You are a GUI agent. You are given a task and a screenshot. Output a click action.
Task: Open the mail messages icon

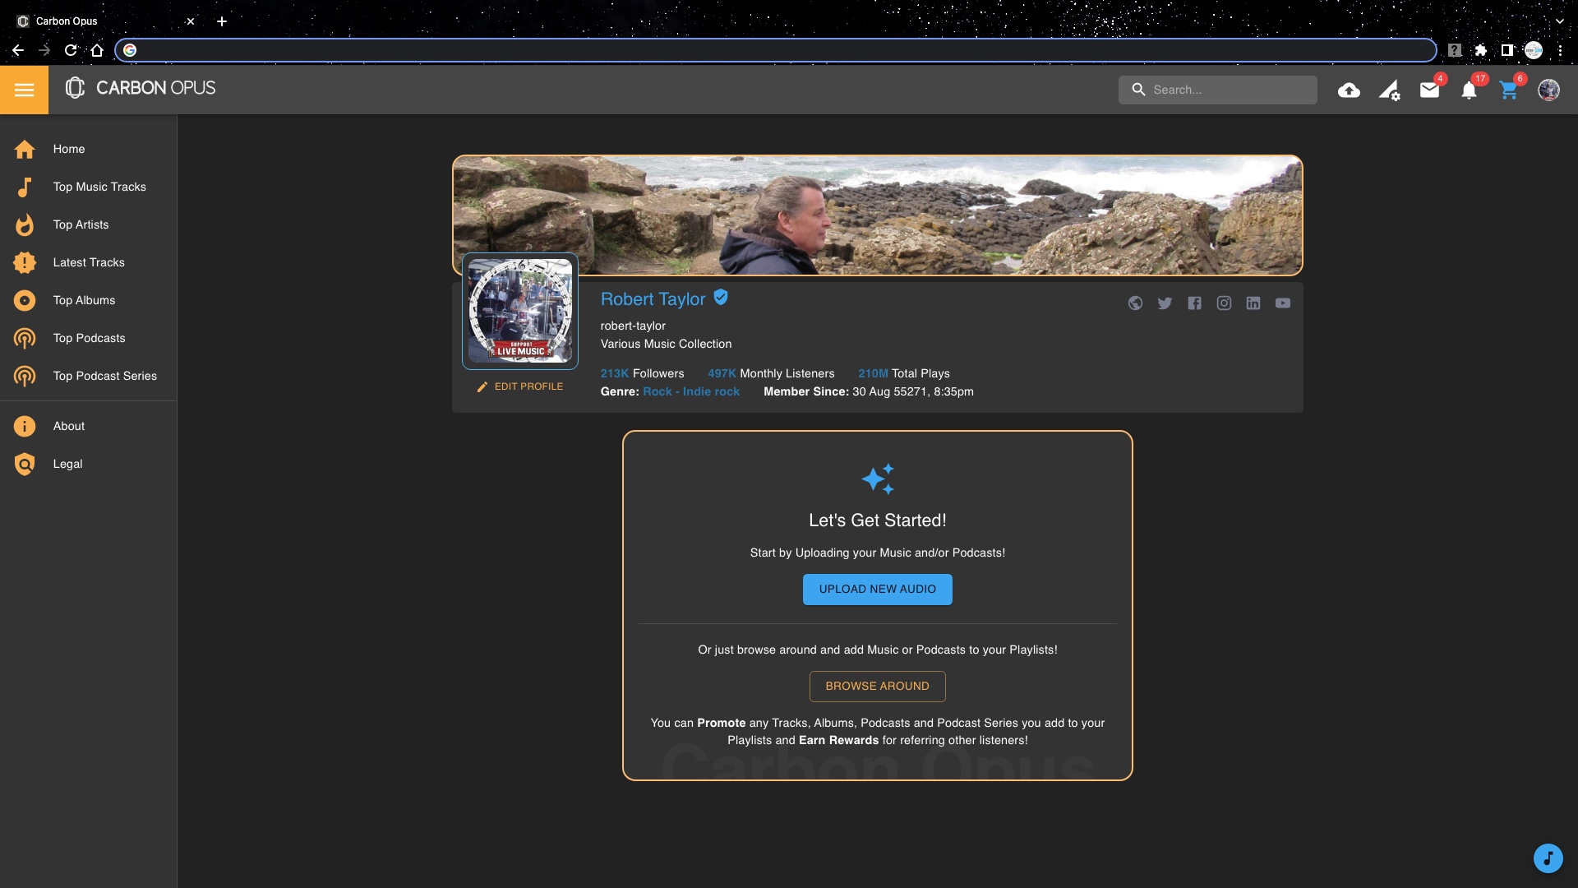pyautogui.click(x=1429, y=90)
